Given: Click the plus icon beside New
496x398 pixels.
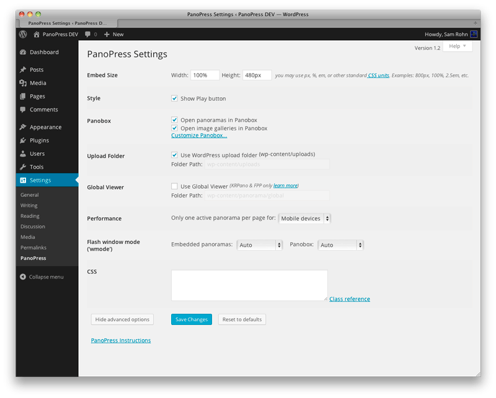Looking at the screenshot, I should (107, 34).
